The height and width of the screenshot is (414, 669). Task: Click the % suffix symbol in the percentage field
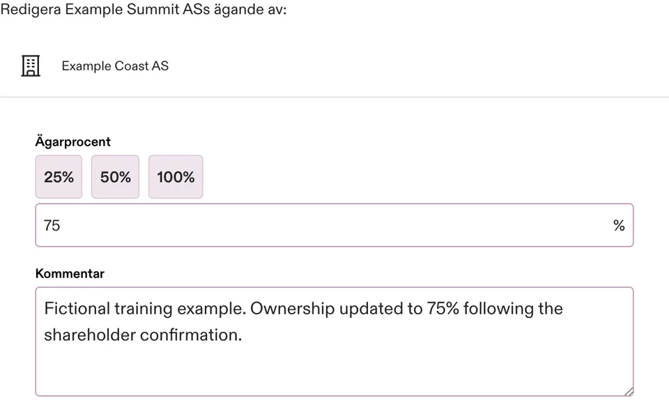619,225
